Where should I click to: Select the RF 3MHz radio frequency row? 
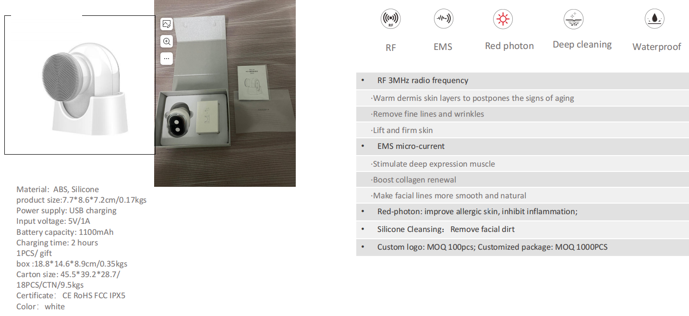click(x=522, y=81)
